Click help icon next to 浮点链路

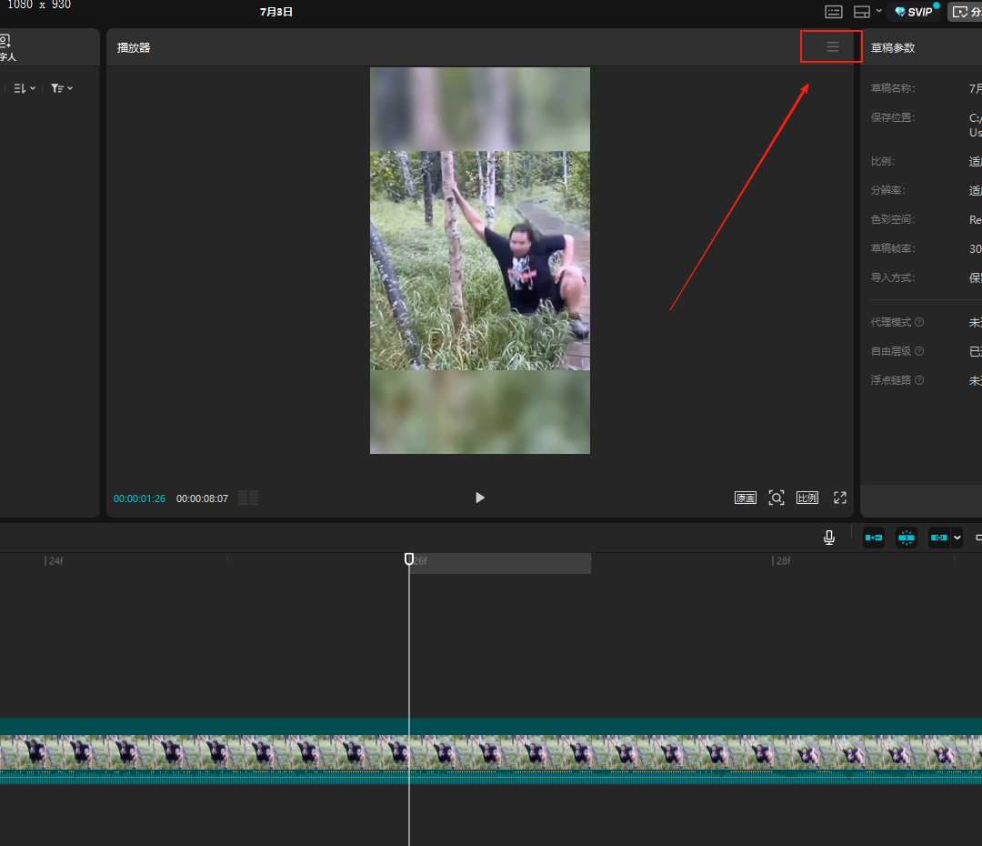(x=918, y=379)
